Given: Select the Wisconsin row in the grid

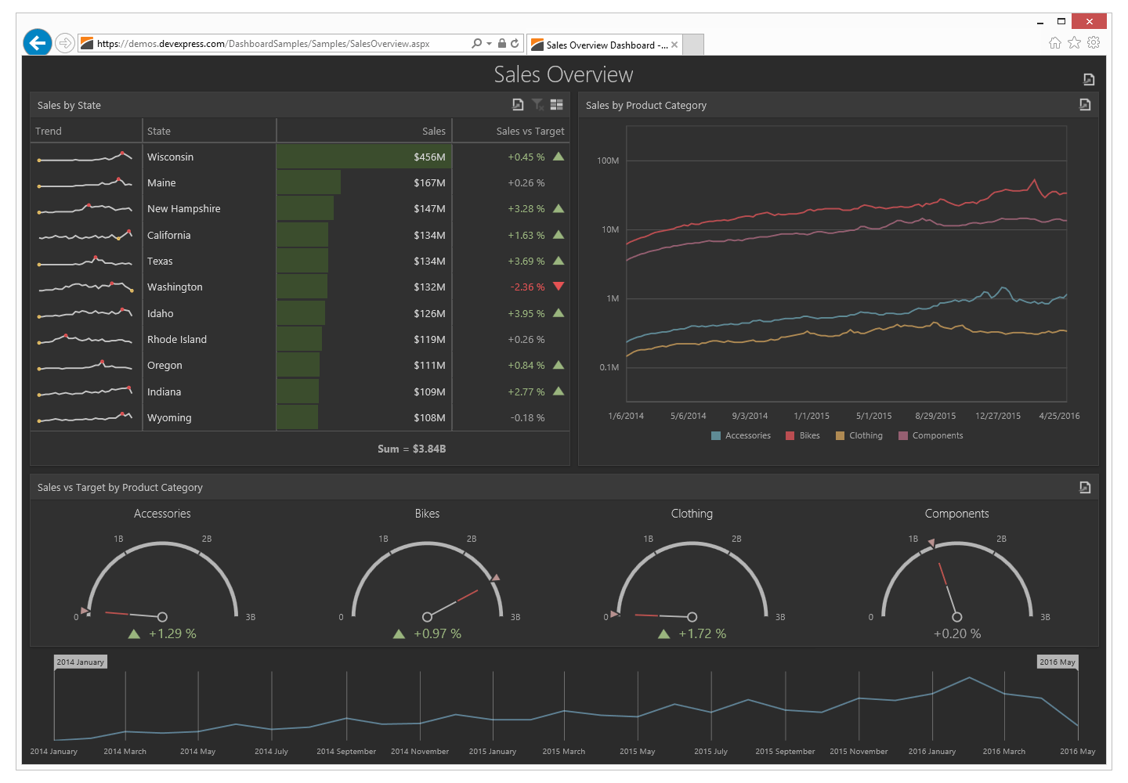Looking at the screenshot, I should click(x=300, y=157).
